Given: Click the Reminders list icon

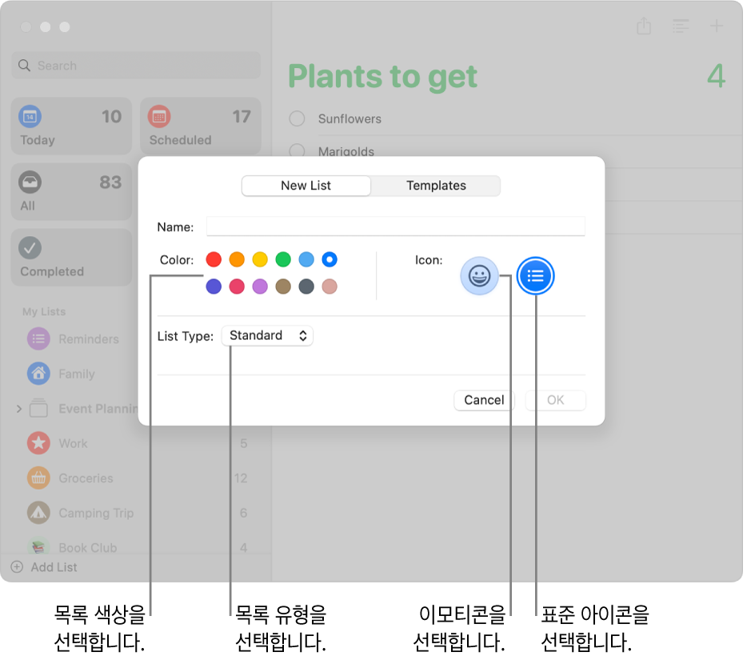Looking at the screenshot, I should 38,339.
